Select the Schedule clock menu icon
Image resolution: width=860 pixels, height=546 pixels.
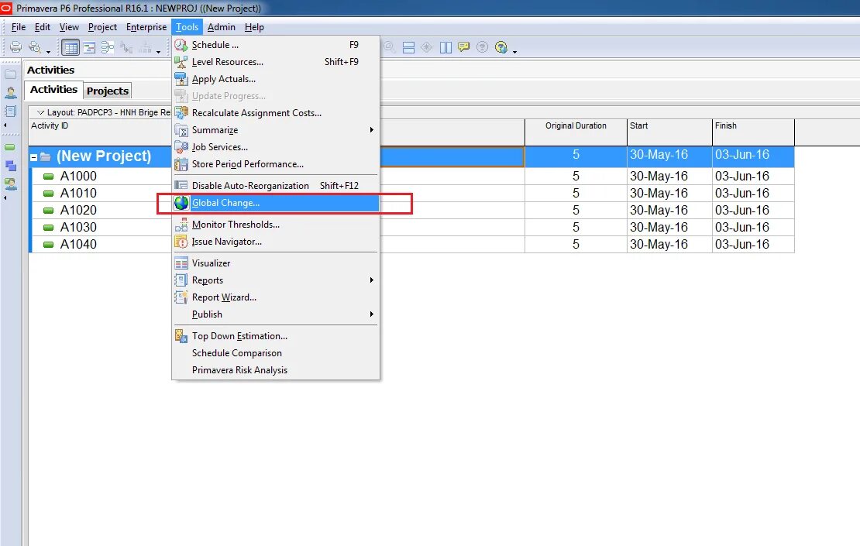click(181, 45)
